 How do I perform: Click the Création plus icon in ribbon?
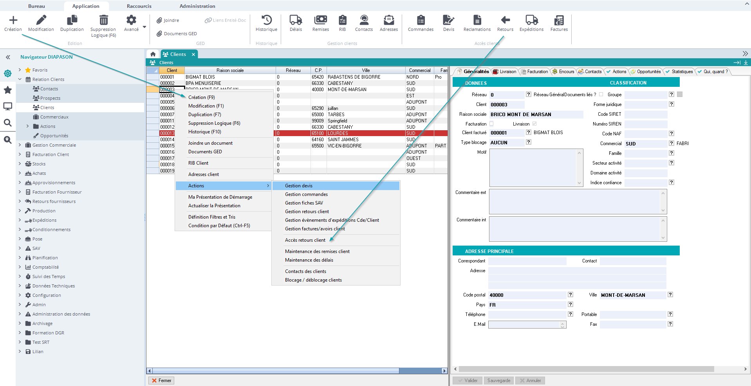click(13, 20)
